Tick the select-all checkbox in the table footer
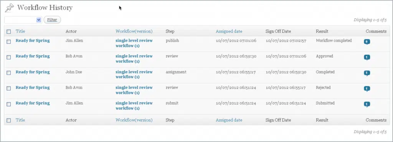Image resolution: width=393 pixels, height=142 pixels. [9, 120]
